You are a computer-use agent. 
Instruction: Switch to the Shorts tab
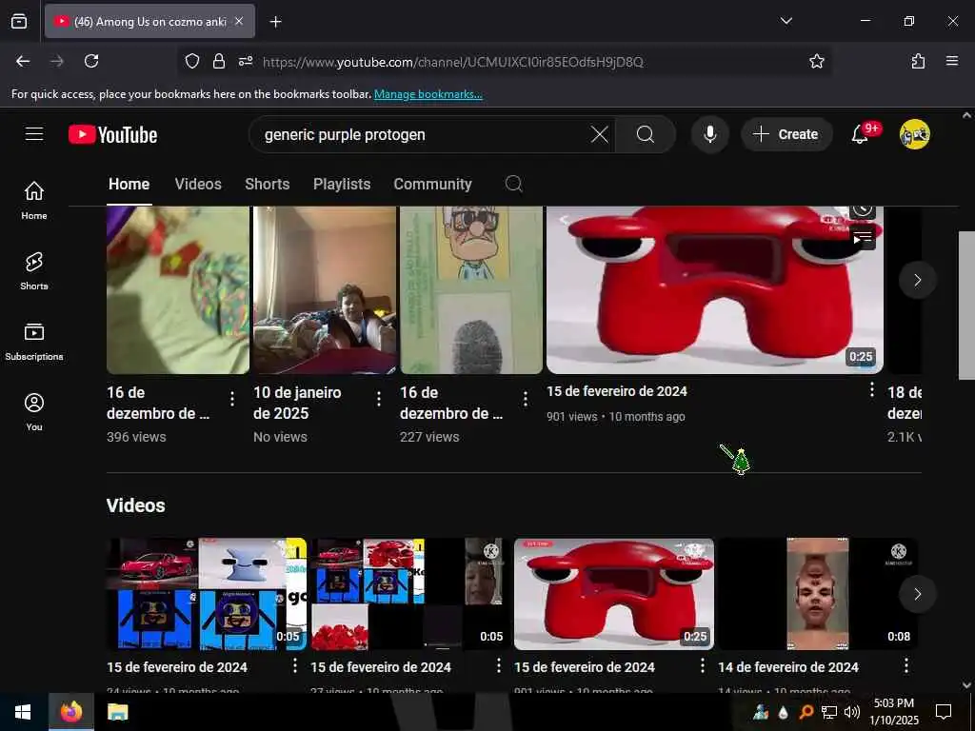pyautogui.click(x=268, y=184)
